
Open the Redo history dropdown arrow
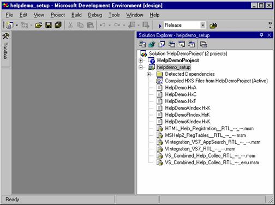coord(124,25)
